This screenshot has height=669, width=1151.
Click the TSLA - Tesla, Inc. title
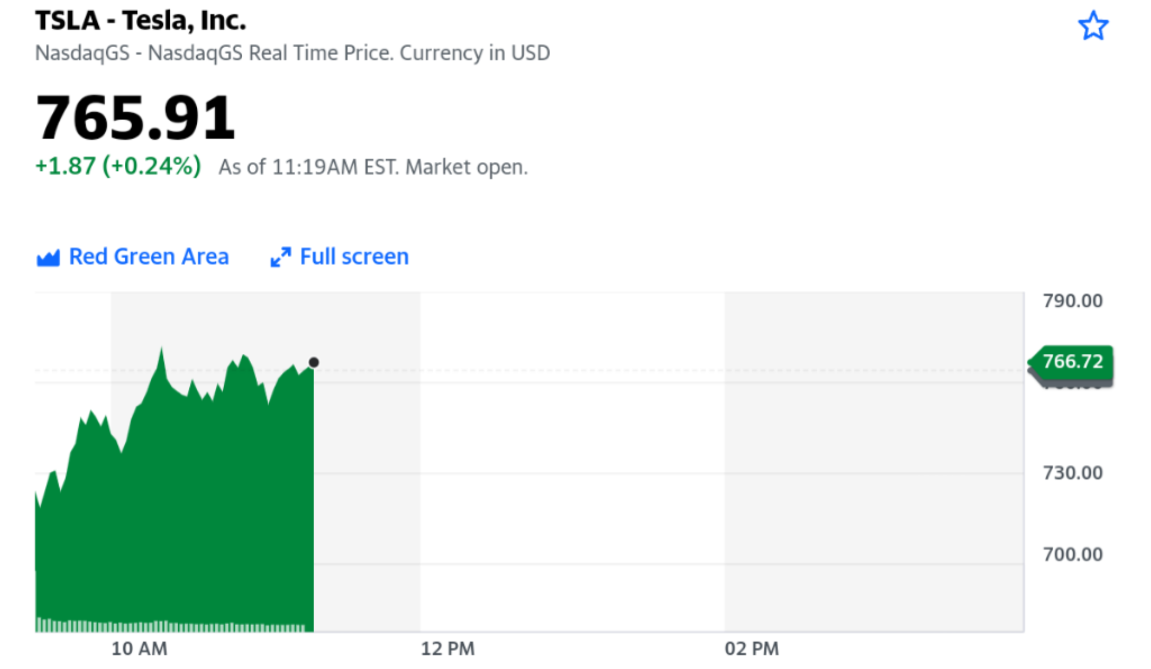[x=141, y=21]
